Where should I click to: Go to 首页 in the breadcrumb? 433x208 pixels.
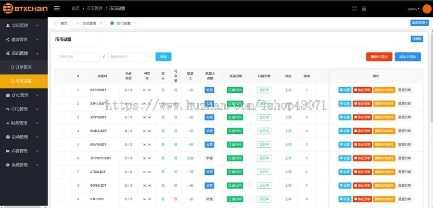[x=76, y=9]
